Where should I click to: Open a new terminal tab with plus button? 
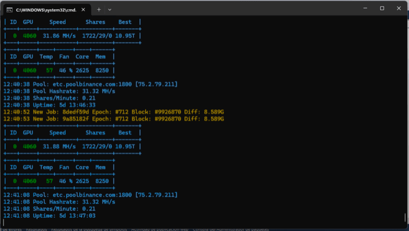tap(99, 10)
